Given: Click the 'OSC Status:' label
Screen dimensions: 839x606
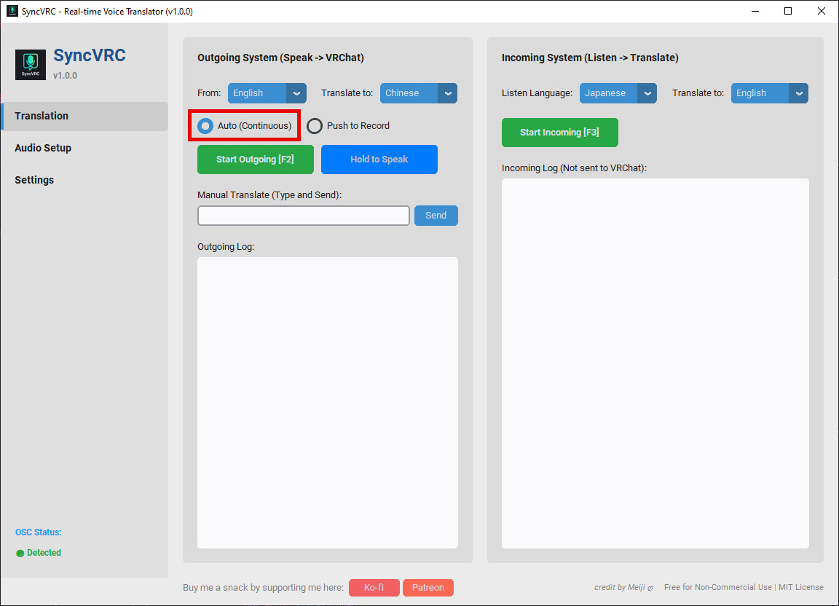Looking at the screenshot, I should pyautogui.click(x=38, y=532).
